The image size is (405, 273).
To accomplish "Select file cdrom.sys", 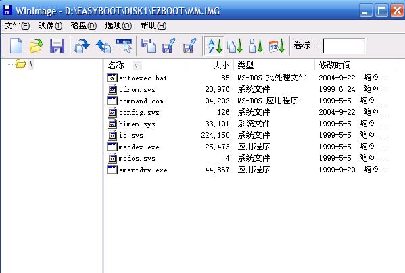I will [x=137, y=90].
